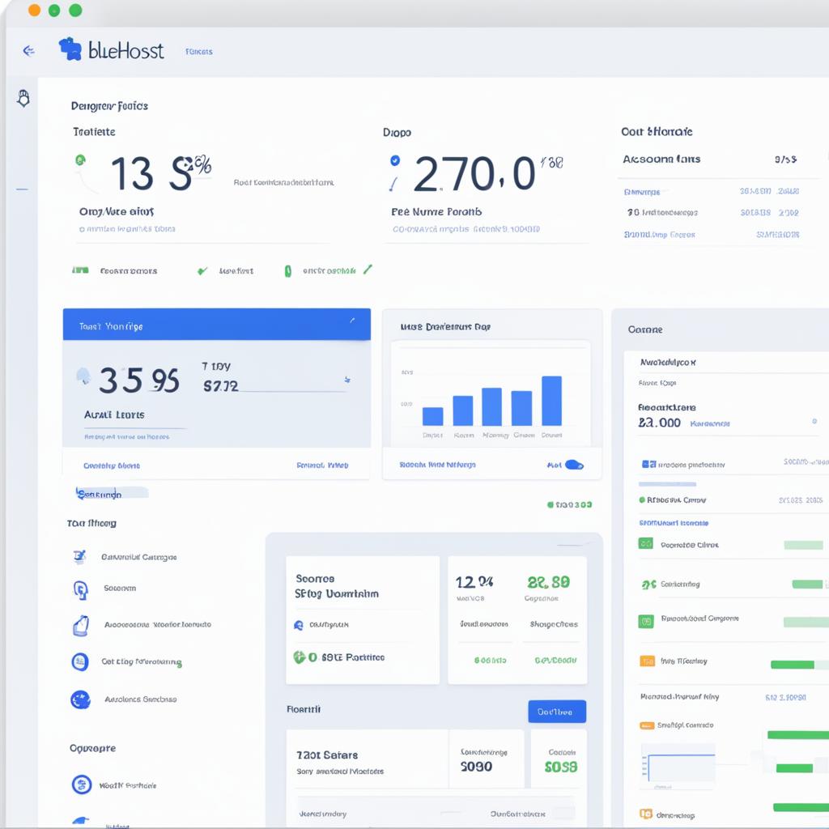Click the first pale green bar in Oarane panel
829x829 pixels.
803,545
